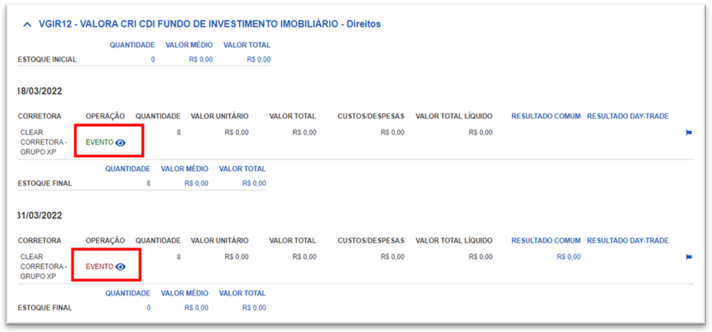Viewport: 712px width, 332px height.
Task: Click the flag icon on the 31/03/2022 row
Action: (x=688, y=257)
